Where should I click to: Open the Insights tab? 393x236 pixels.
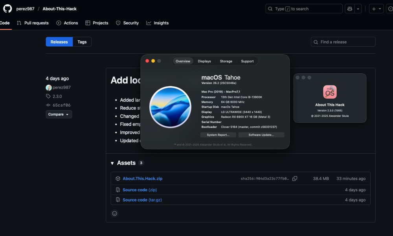point(158,23)
